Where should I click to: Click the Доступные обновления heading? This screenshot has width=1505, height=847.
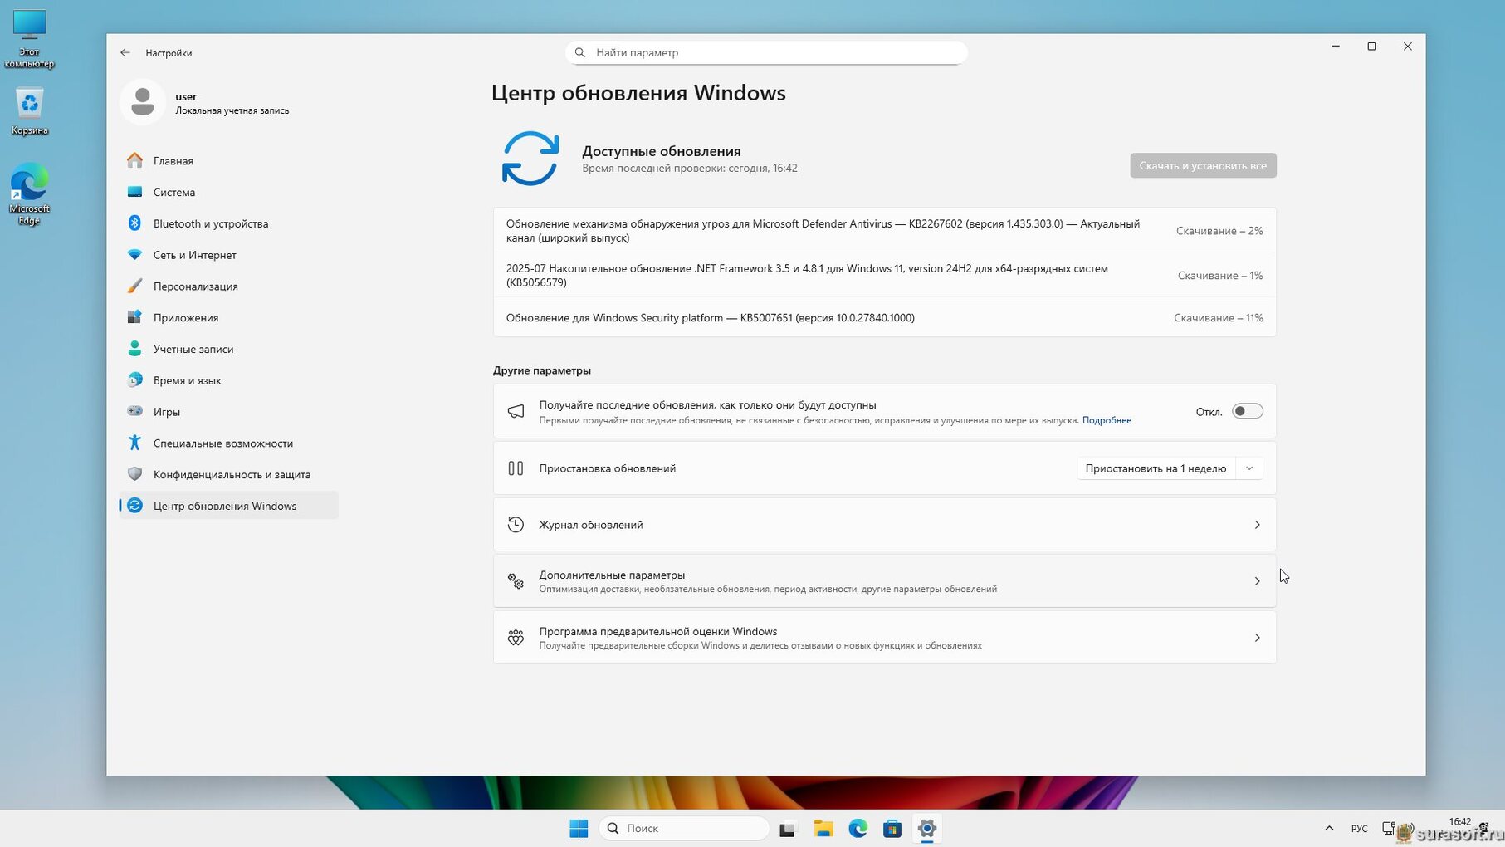pos(662,151)
